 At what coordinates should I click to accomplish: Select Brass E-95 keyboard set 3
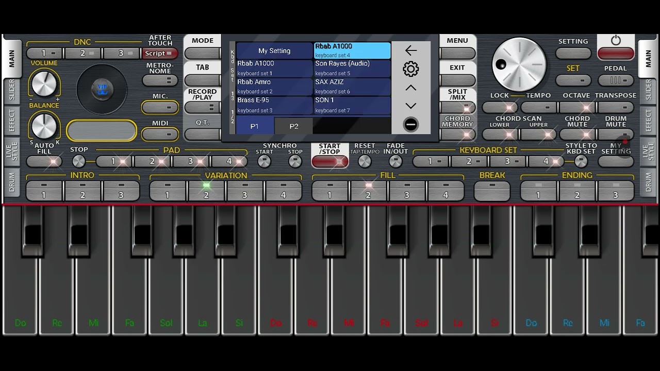click(274, 105)
